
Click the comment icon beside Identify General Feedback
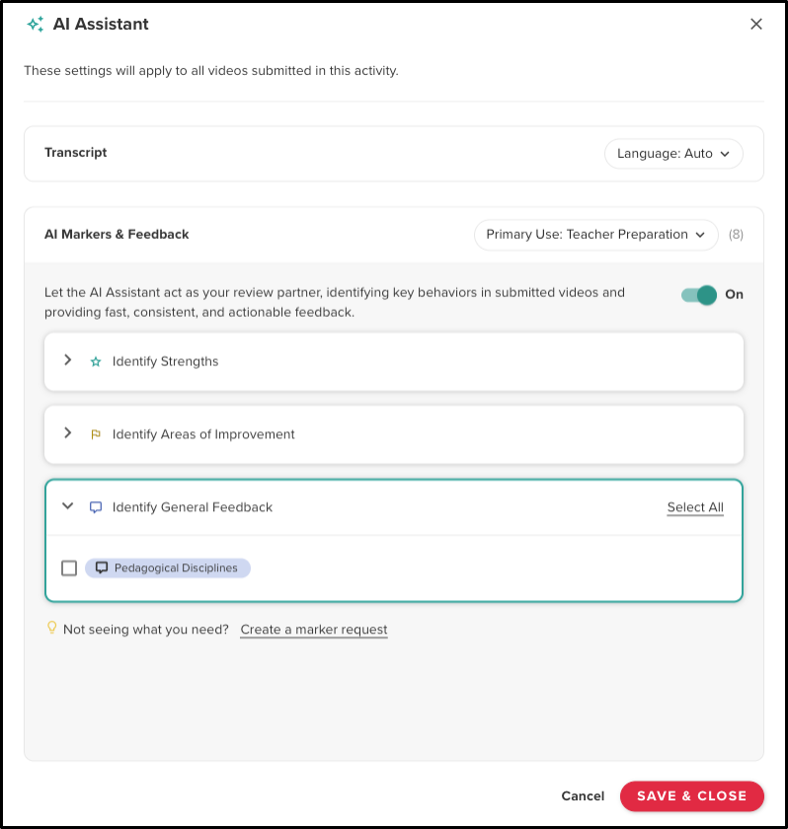pos(96,506)
